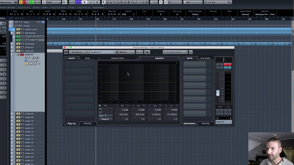Screen dimensions: 294x165
Task: Click the track search magnifier above track list
Action: [x=43, y=18]
